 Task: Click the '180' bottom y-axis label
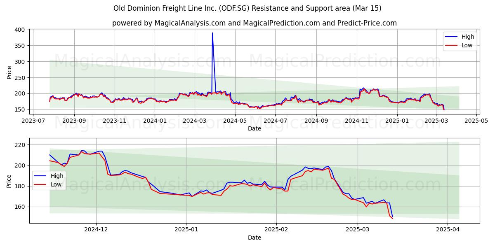click(21, 186)
